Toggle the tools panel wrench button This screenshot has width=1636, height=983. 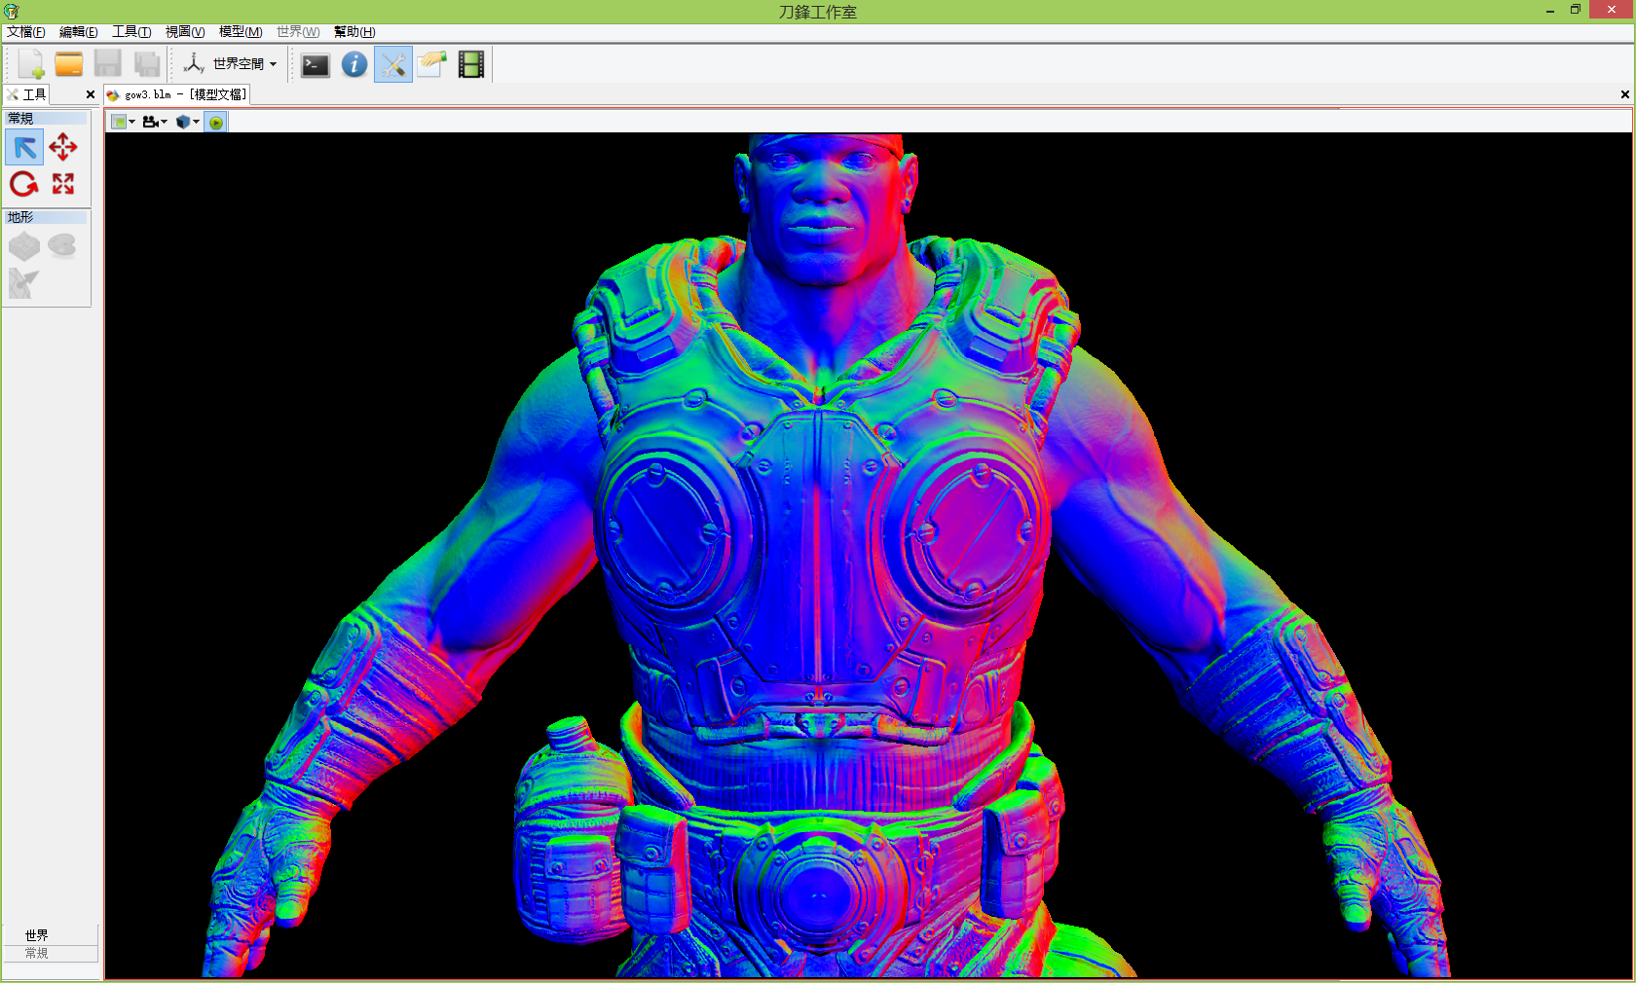393,65
